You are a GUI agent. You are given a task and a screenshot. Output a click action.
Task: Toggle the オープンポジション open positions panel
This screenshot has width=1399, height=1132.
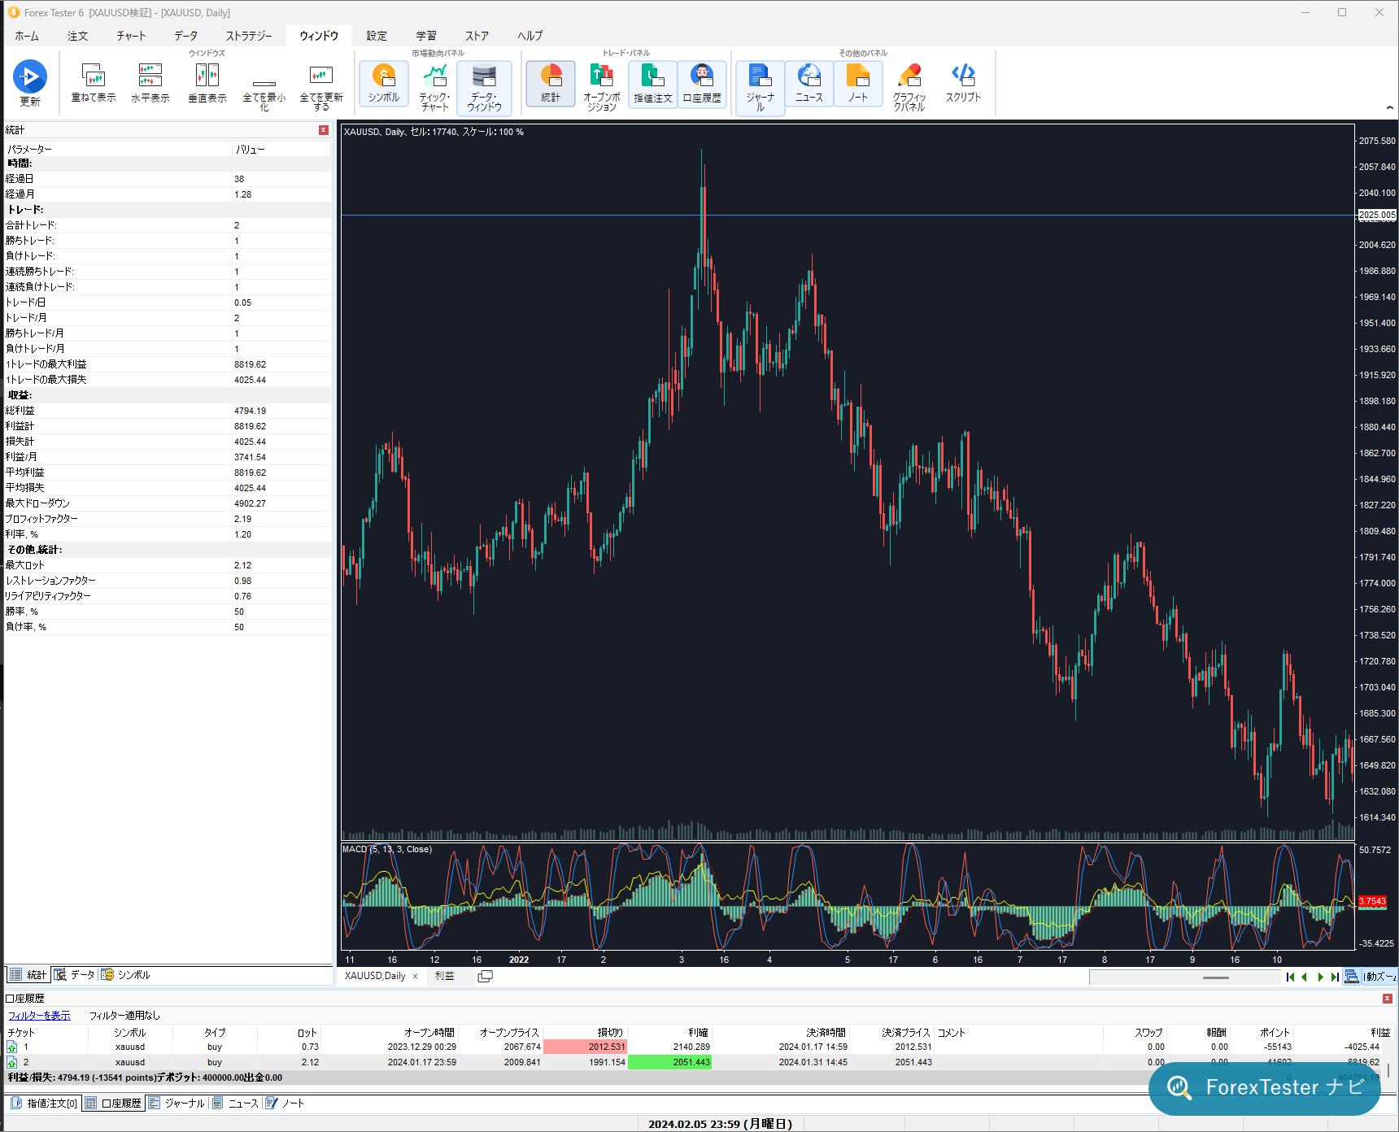tap(602, 88)
